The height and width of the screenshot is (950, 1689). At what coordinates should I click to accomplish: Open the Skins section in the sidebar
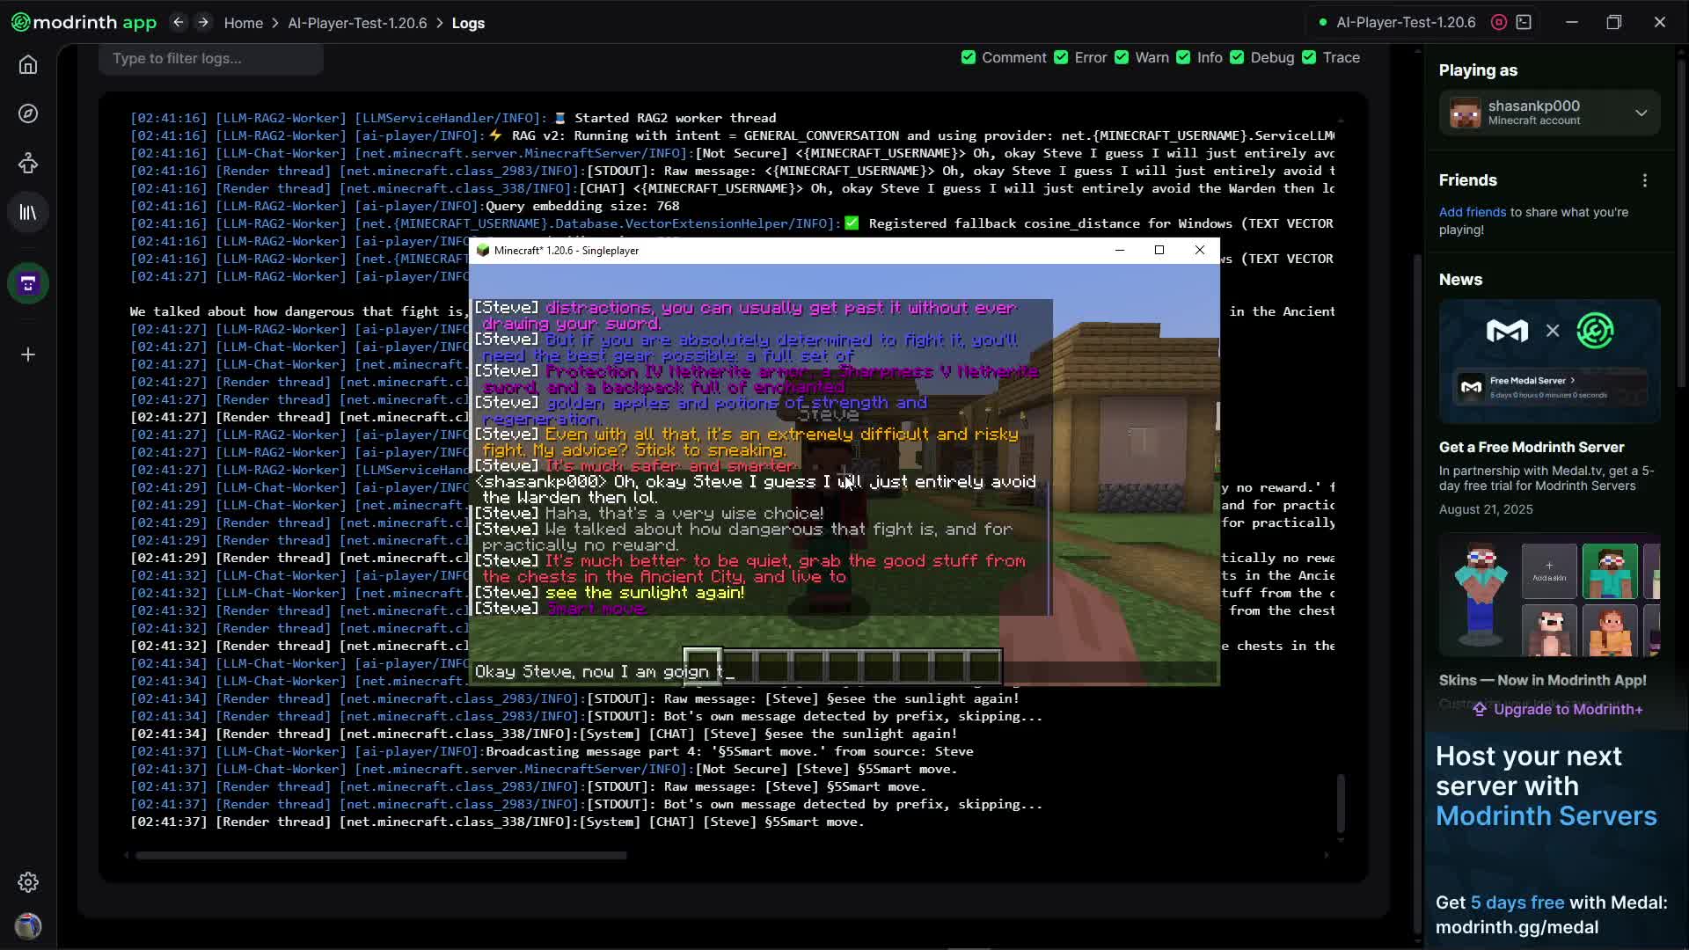coord(28,163)
